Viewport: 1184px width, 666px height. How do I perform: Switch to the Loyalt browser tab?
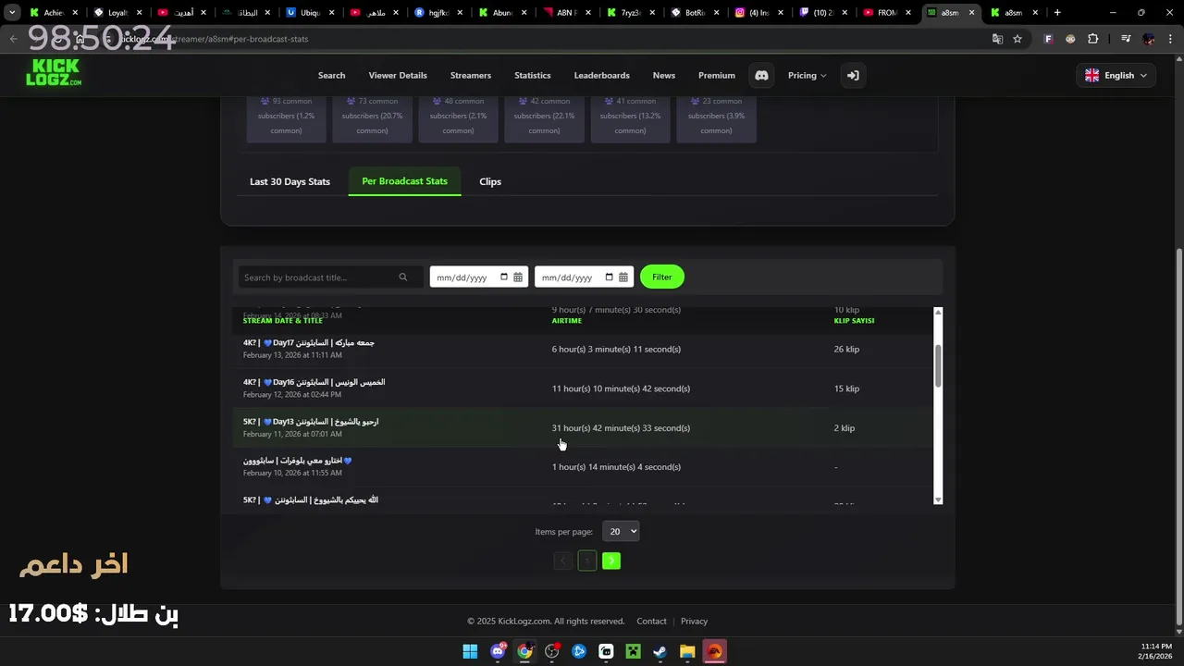117,13
